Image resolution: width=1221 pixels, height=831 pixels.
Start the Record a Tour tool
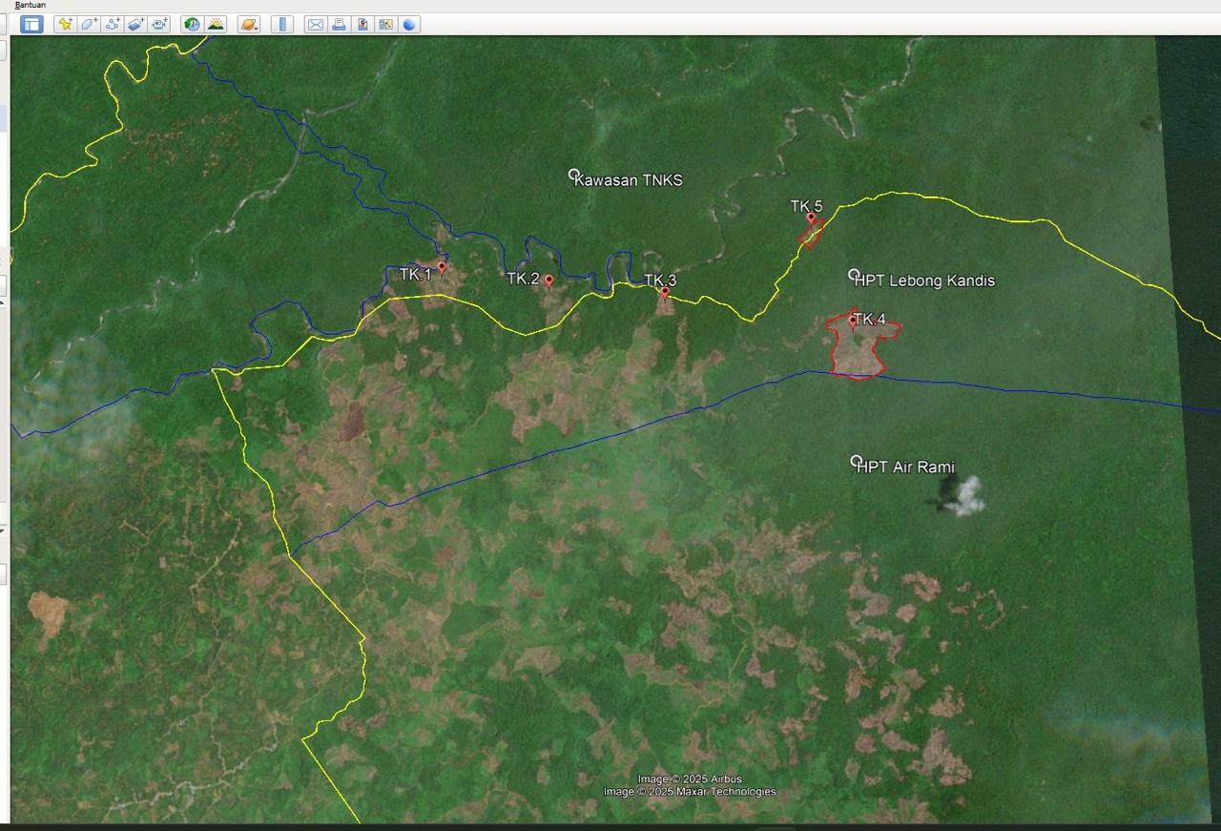[x=159, y=25]
